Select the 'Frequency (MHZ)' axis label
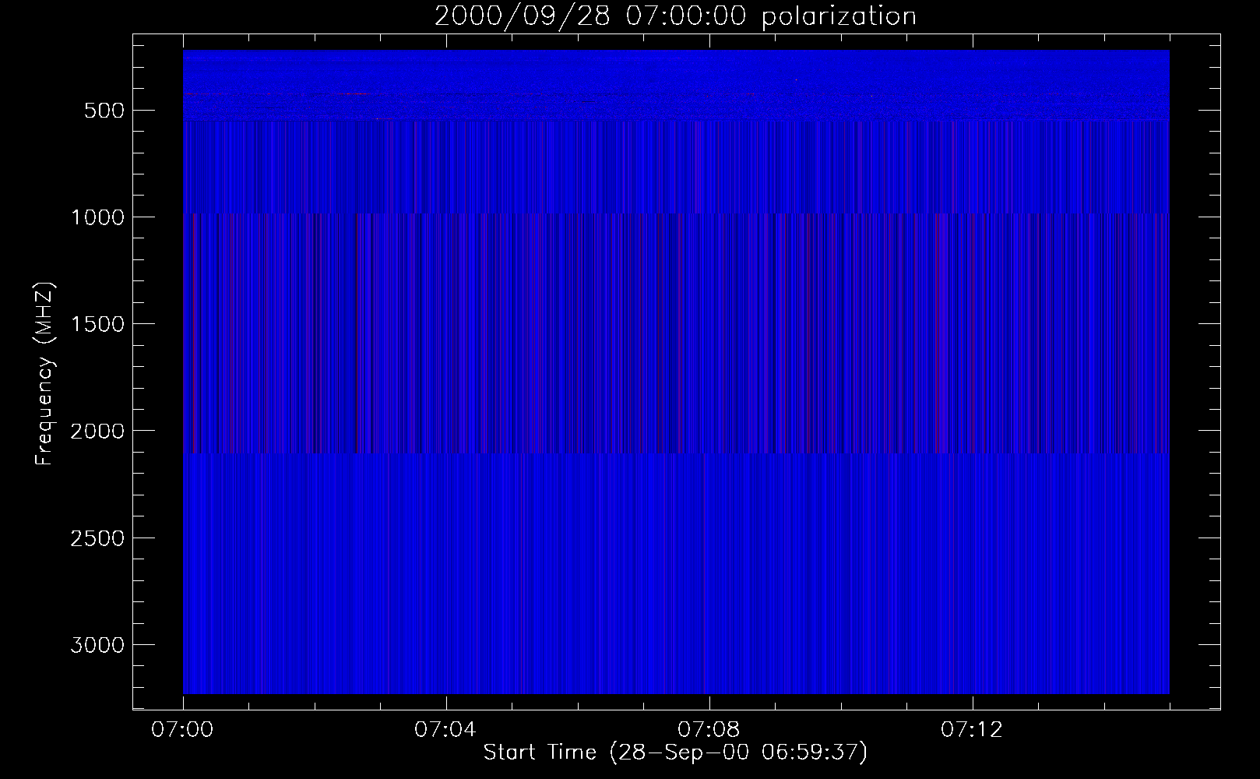Image resolution: width=1260 pixels, height=779 pixels. (44, 374)
